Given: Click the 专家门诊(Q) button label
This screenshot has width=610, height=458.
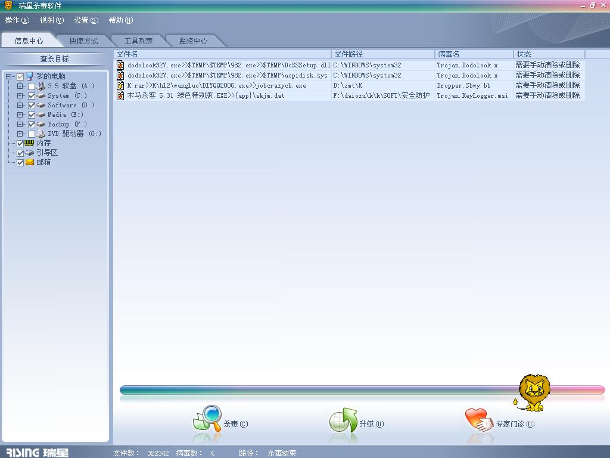Looking at the screenshot, I should point(515,424).
